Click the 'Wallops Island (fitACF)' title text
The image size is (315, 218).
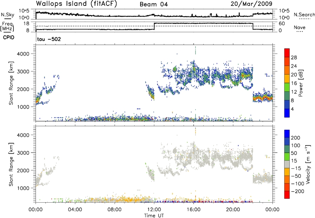pyautogui.click(x=76, y=4)
